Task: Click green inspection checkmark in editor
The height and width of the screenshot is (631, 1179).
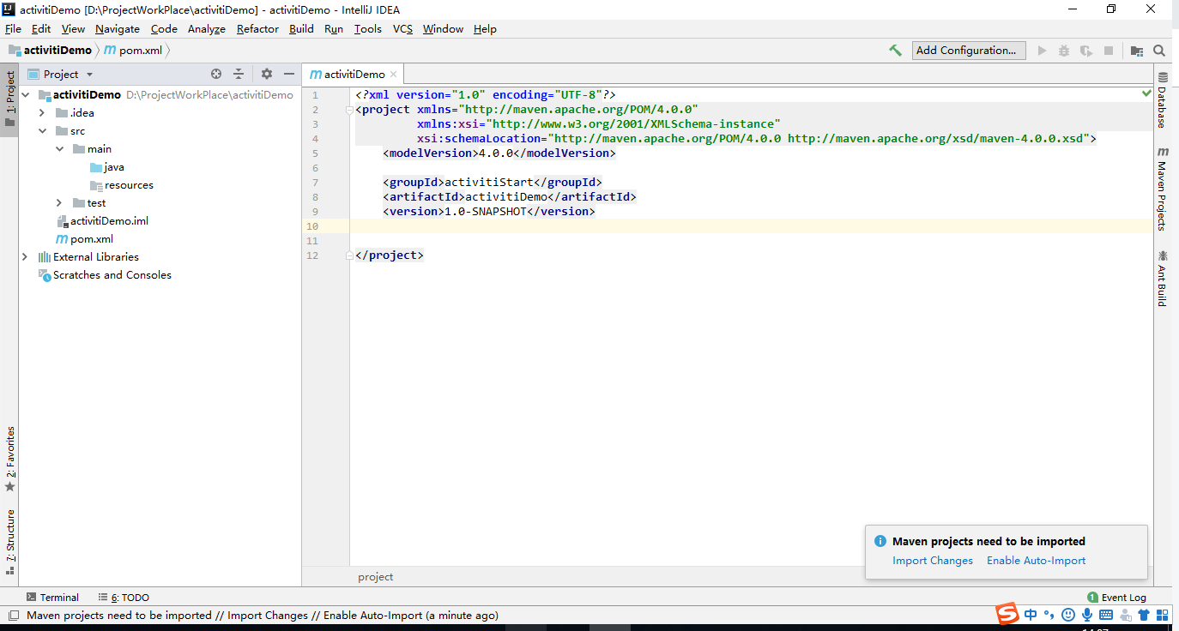Action: [1147, 92]
